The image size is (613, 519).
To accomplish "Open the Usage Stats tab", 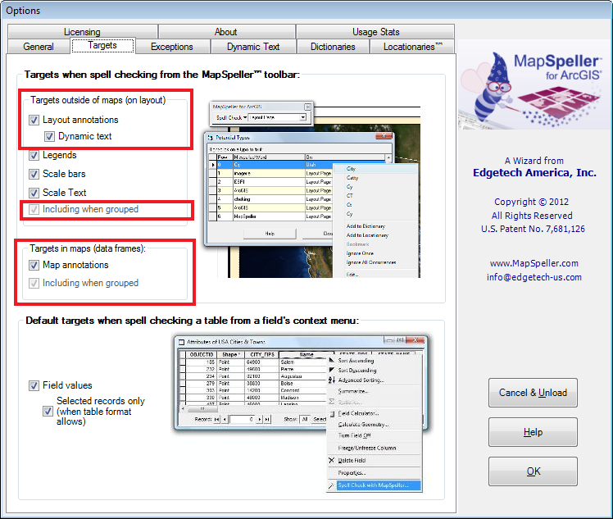I will point(375,32).
